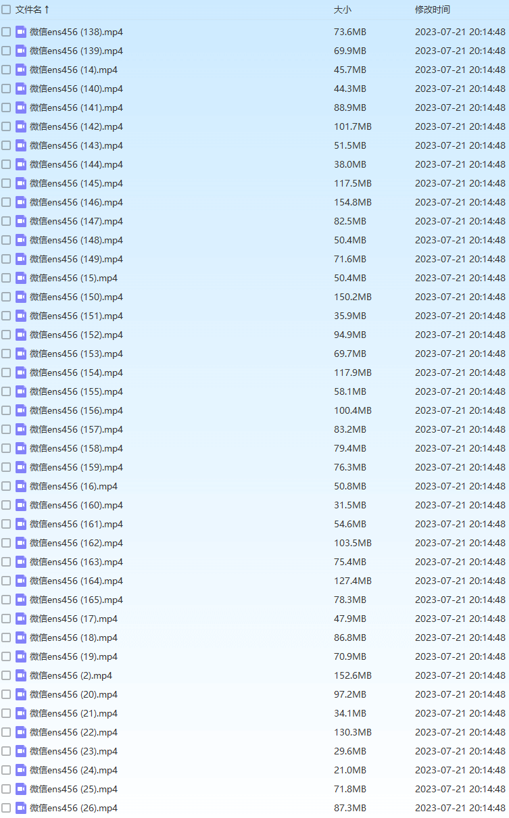This screenshot has width=509, height=818.
Task: Sort list by 修改时间 column
Action: coord(432,9)
